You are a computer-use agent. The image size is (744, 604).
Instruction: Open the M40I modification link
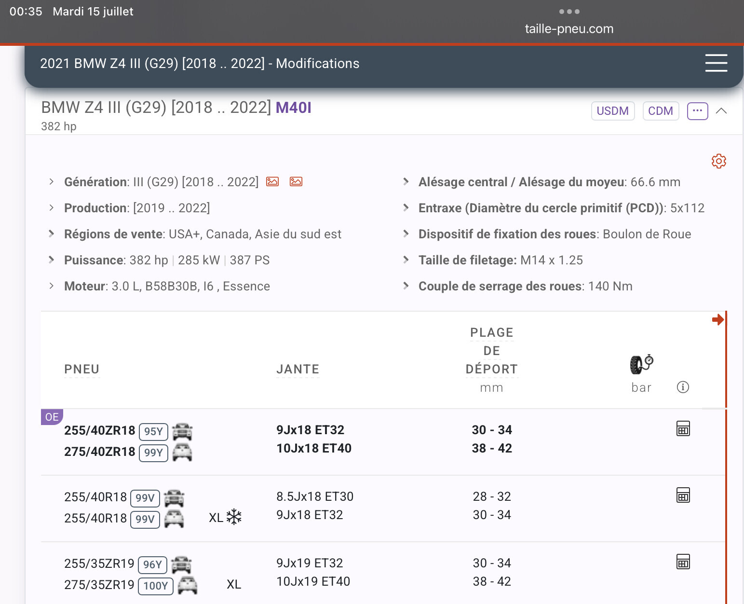(294, 107)
